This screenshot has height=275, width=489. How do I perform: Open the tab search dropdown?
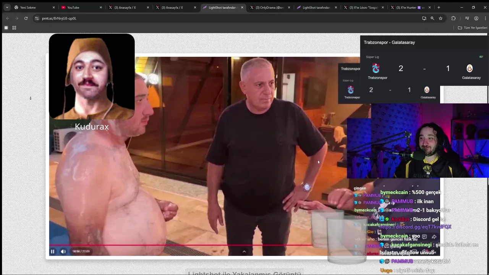[x=7, y=7]
